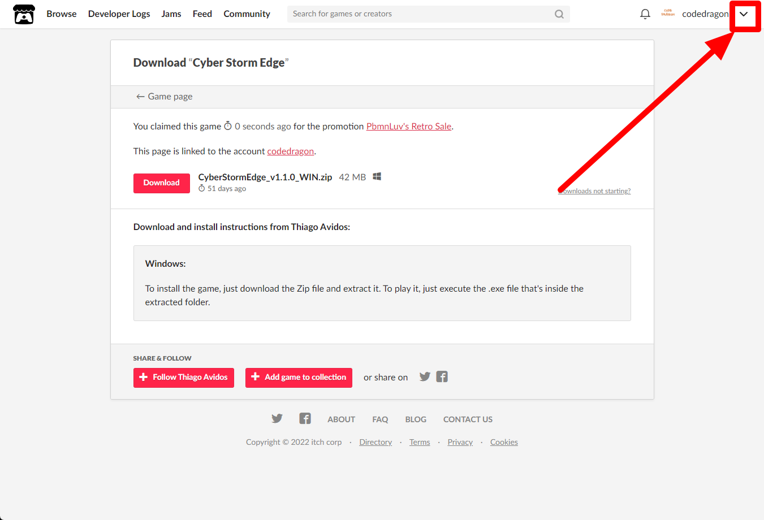Expand the account dropdown chevron
764x520 pixels.
point(744,14)
